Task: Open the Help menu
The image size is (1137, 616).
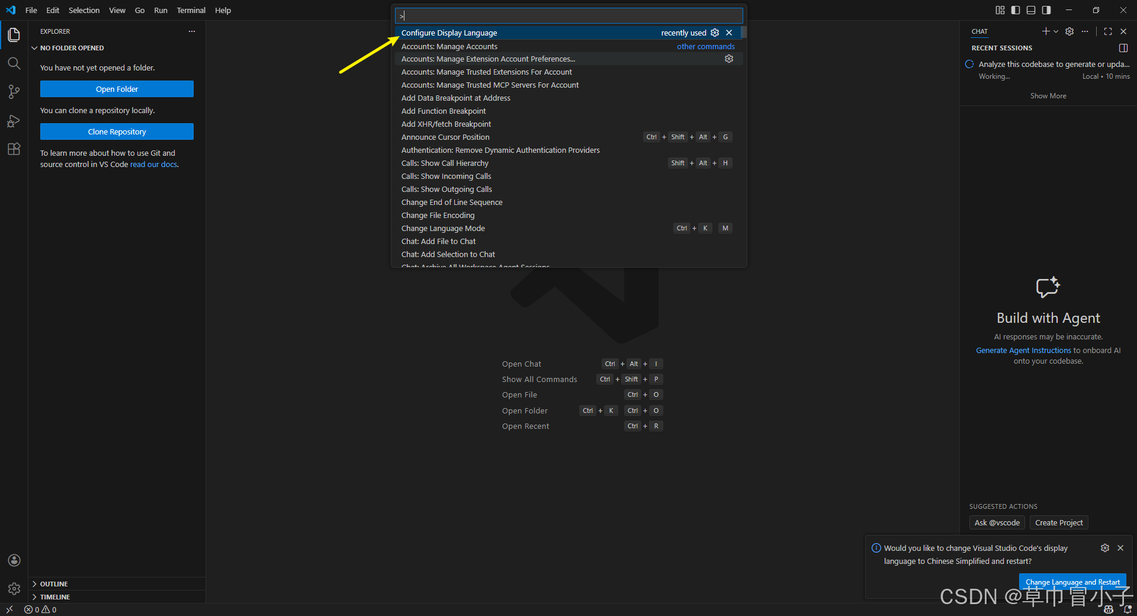Action: (x=223, y=10)
